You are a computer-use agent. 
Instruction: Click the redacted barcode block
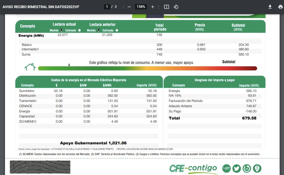pos(40,167)
